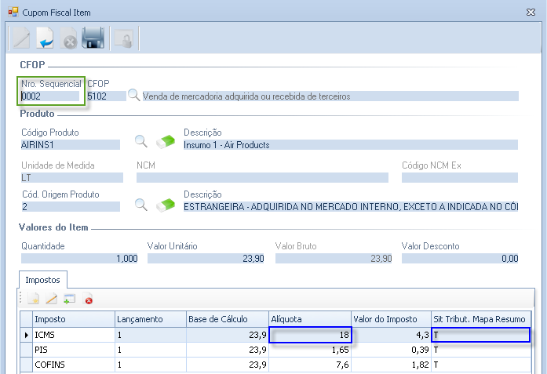Select the COFINS tax row

(73, 365)
